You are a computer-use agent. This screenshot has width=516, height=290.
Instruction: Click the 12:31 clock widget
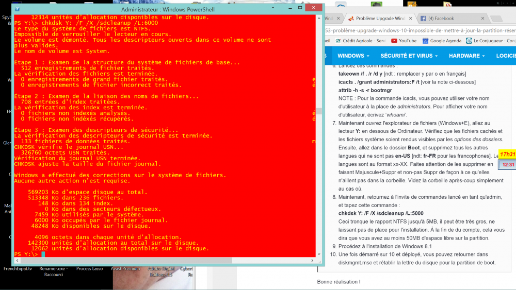508,164
